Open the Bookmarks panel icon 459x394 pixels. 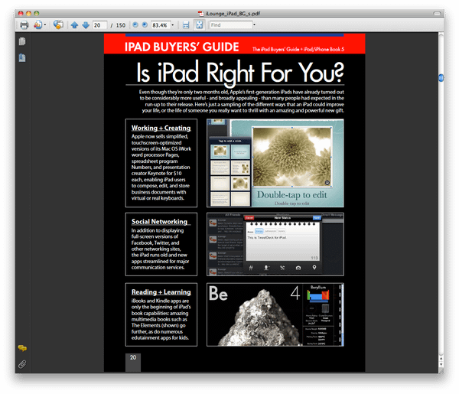tap(22, 57)
